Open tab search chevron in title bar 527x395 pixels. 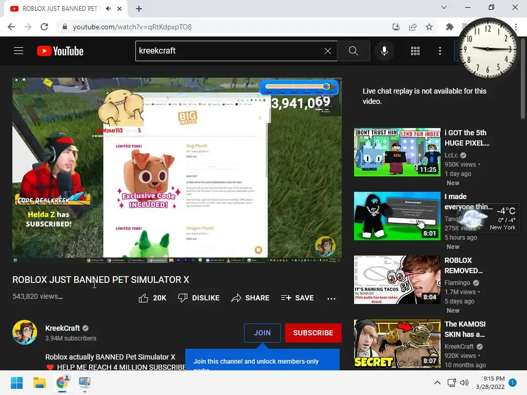tap(444, 7)
